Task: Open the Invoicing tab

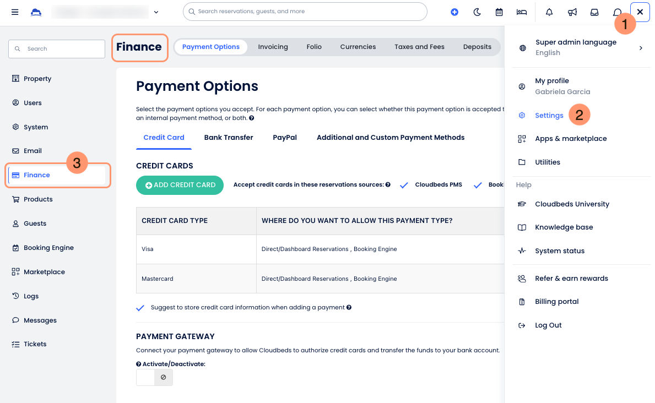Action: click(273, 47)
